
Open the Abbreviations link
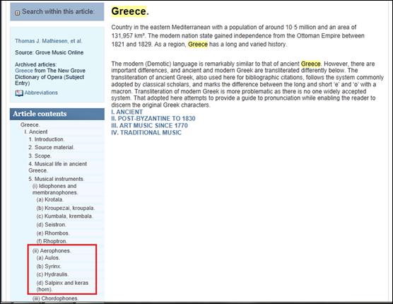pos(41,93)
